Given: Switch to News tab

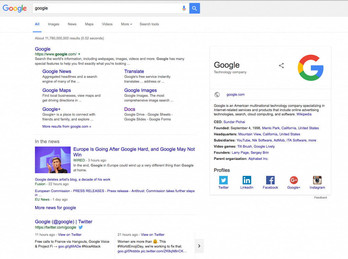Looking at the screenshot, I should click(72, 24).
